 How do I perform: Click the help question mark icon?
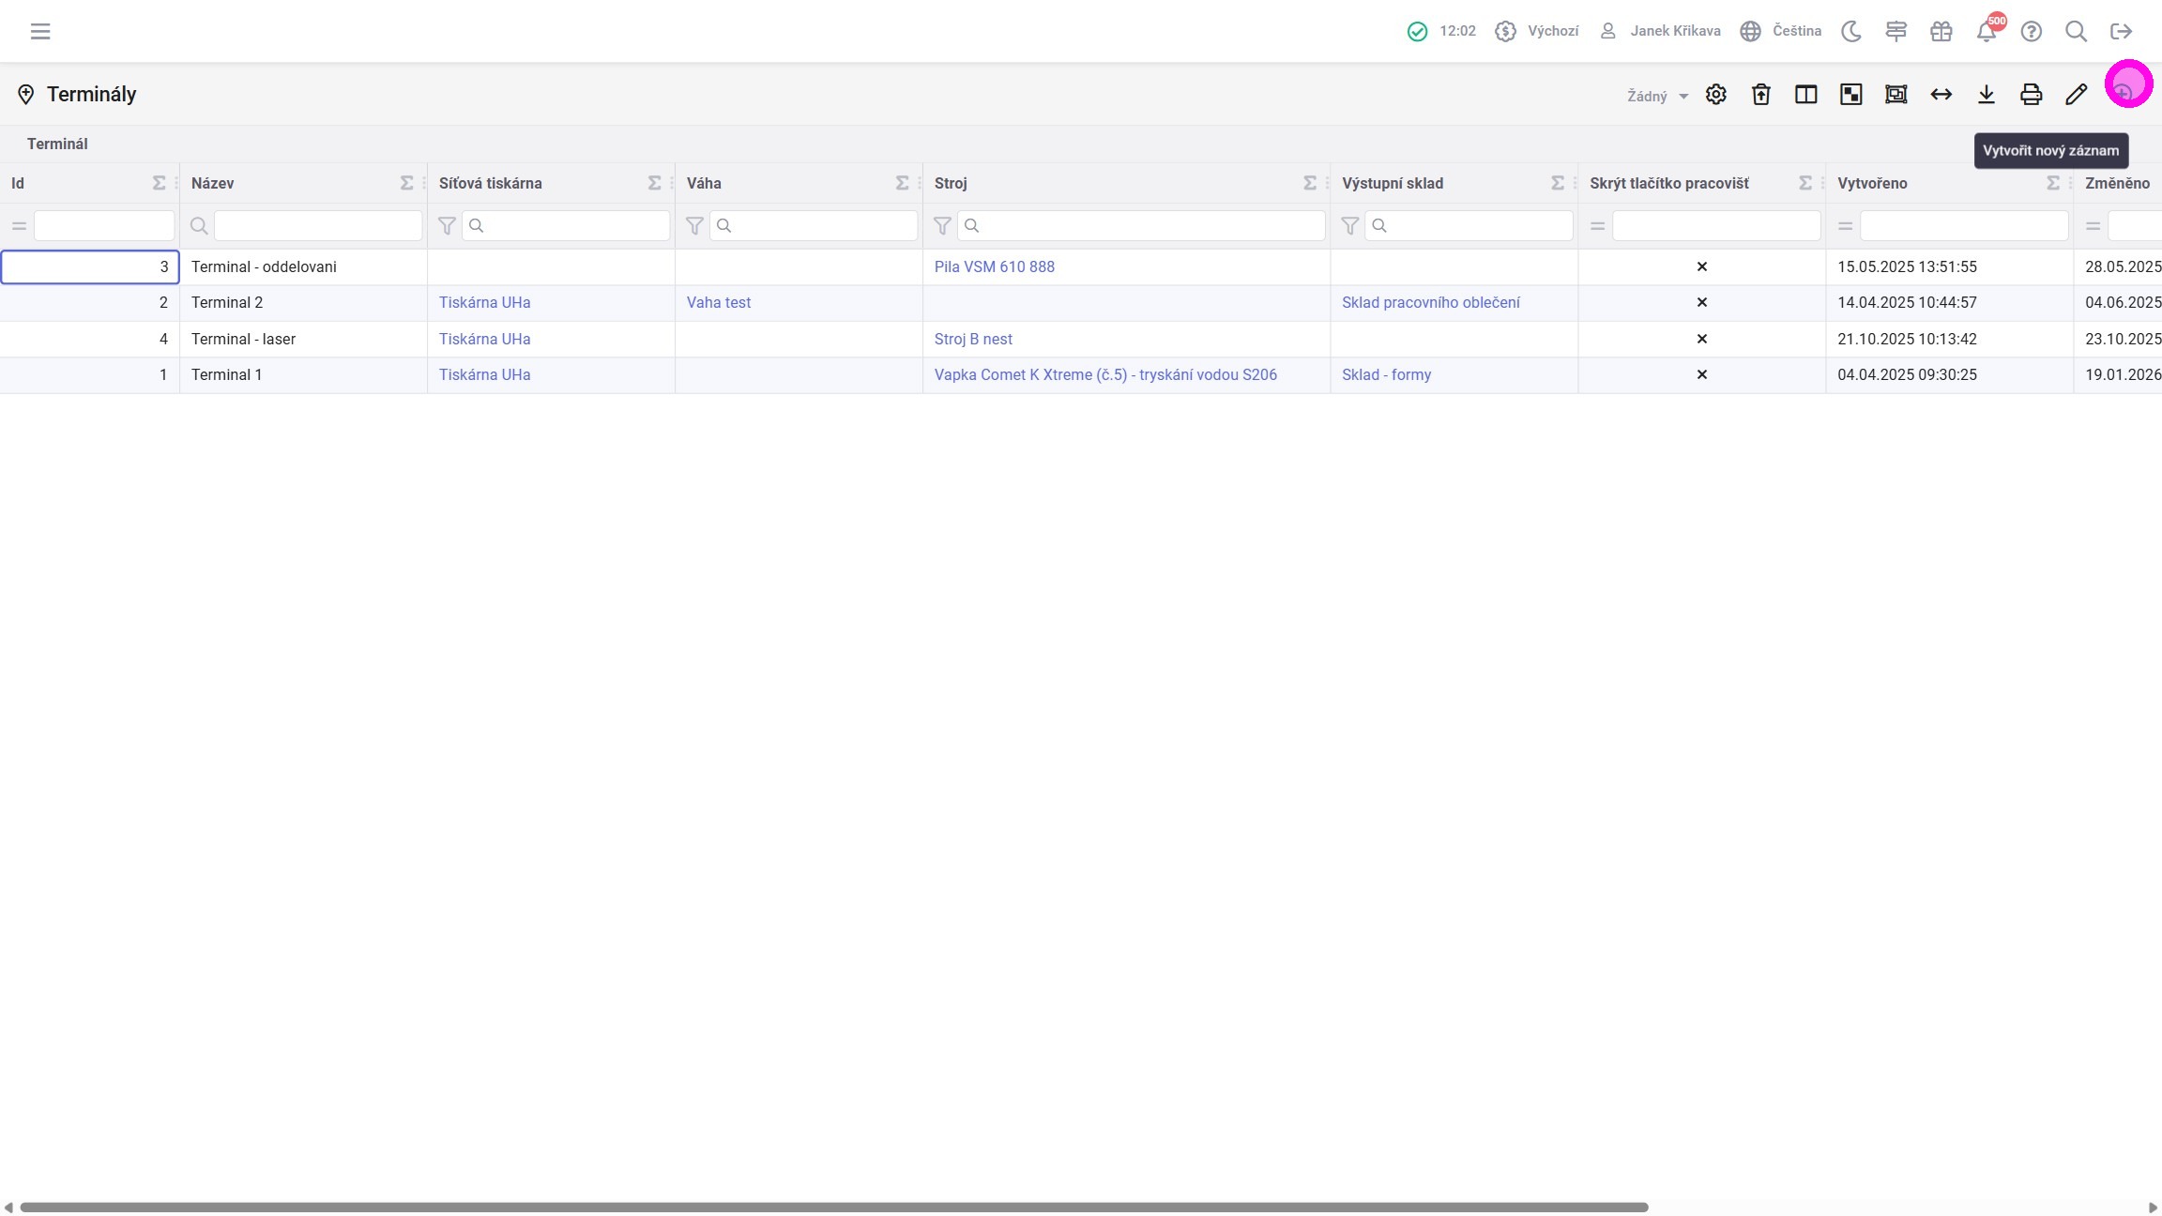tap(2031, 31)
